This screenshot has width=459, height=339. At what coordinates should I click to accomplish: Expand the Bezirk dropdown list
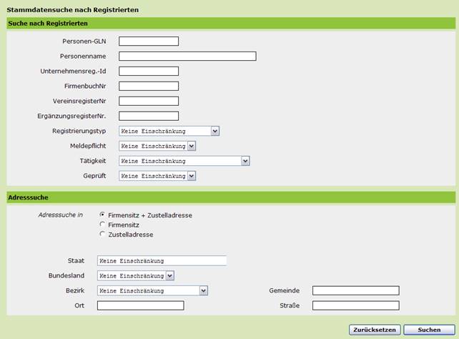tap(152, 290)
